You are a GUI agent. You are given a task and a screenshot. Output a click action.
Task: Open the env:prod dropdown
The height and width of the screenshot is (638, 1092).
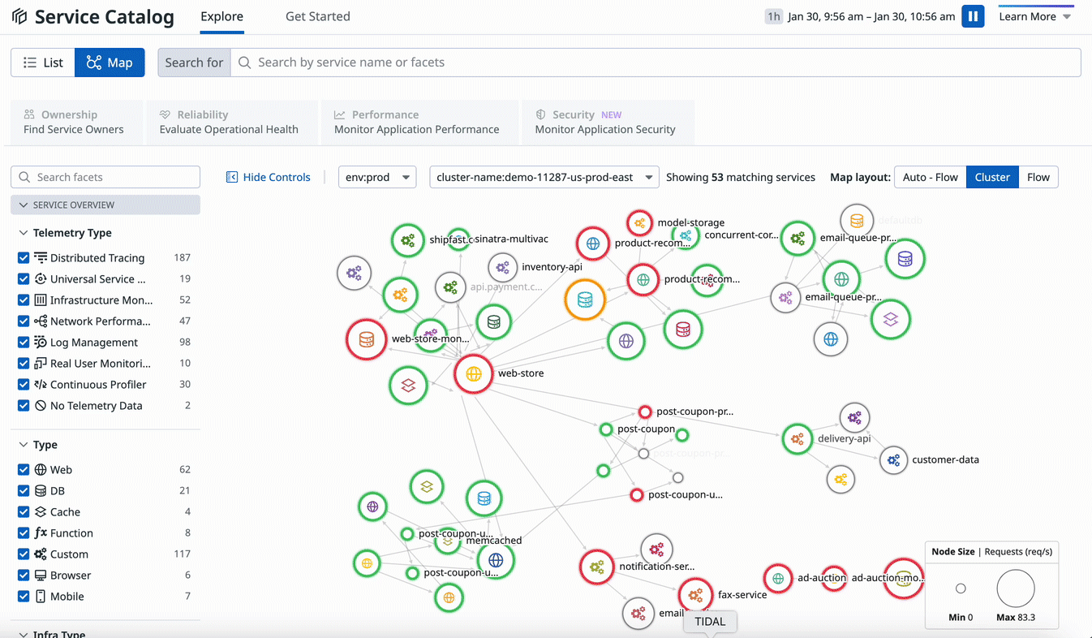376,177
